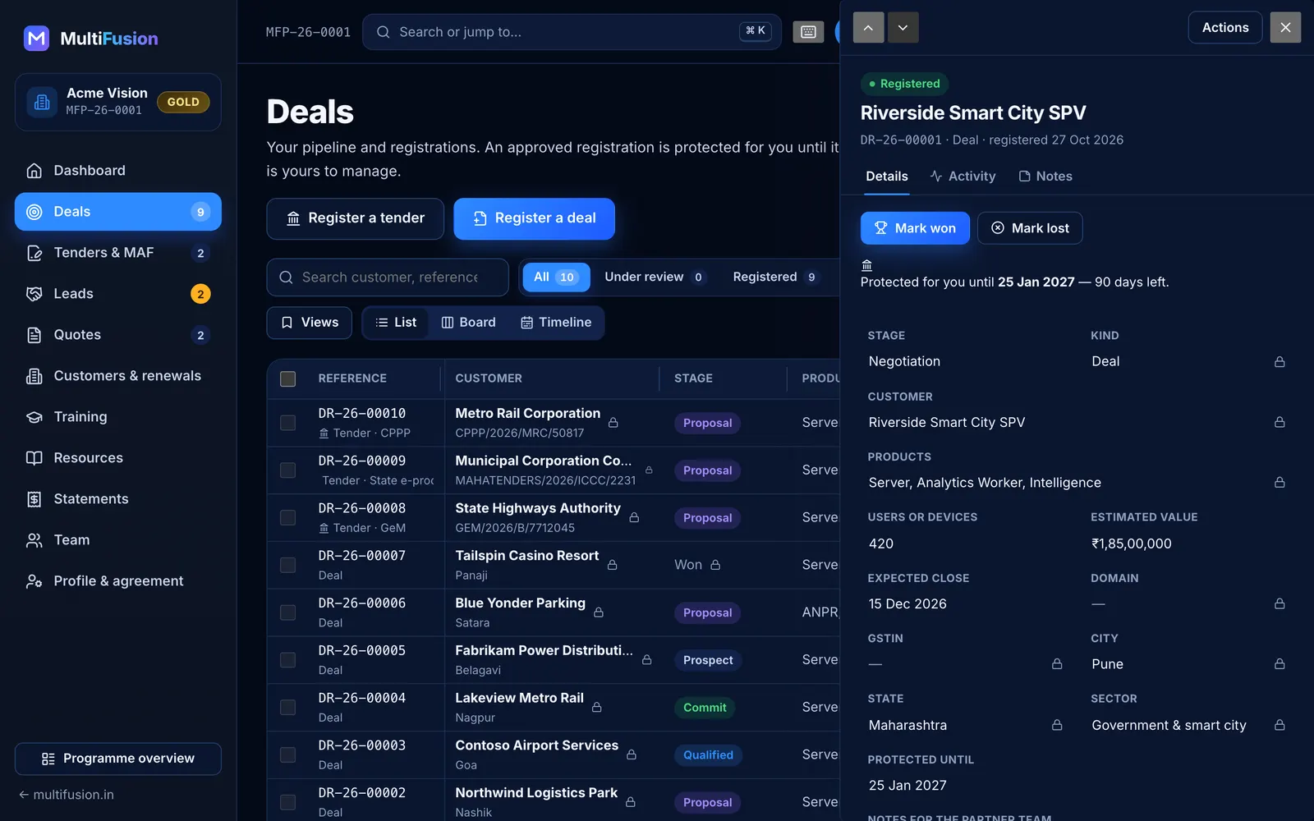Click the lock icon next to the Kind field
This screenshot has width=1314, height=821.
tap(1280, 362)
